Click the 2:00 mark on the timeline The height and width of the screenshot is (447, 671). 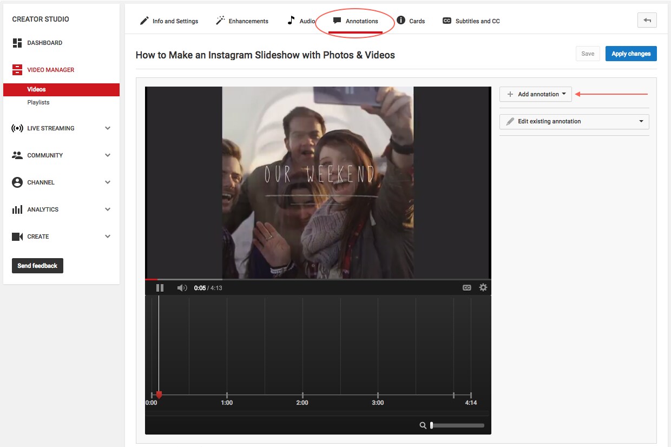pyautogui.click(x=302, y=395)
